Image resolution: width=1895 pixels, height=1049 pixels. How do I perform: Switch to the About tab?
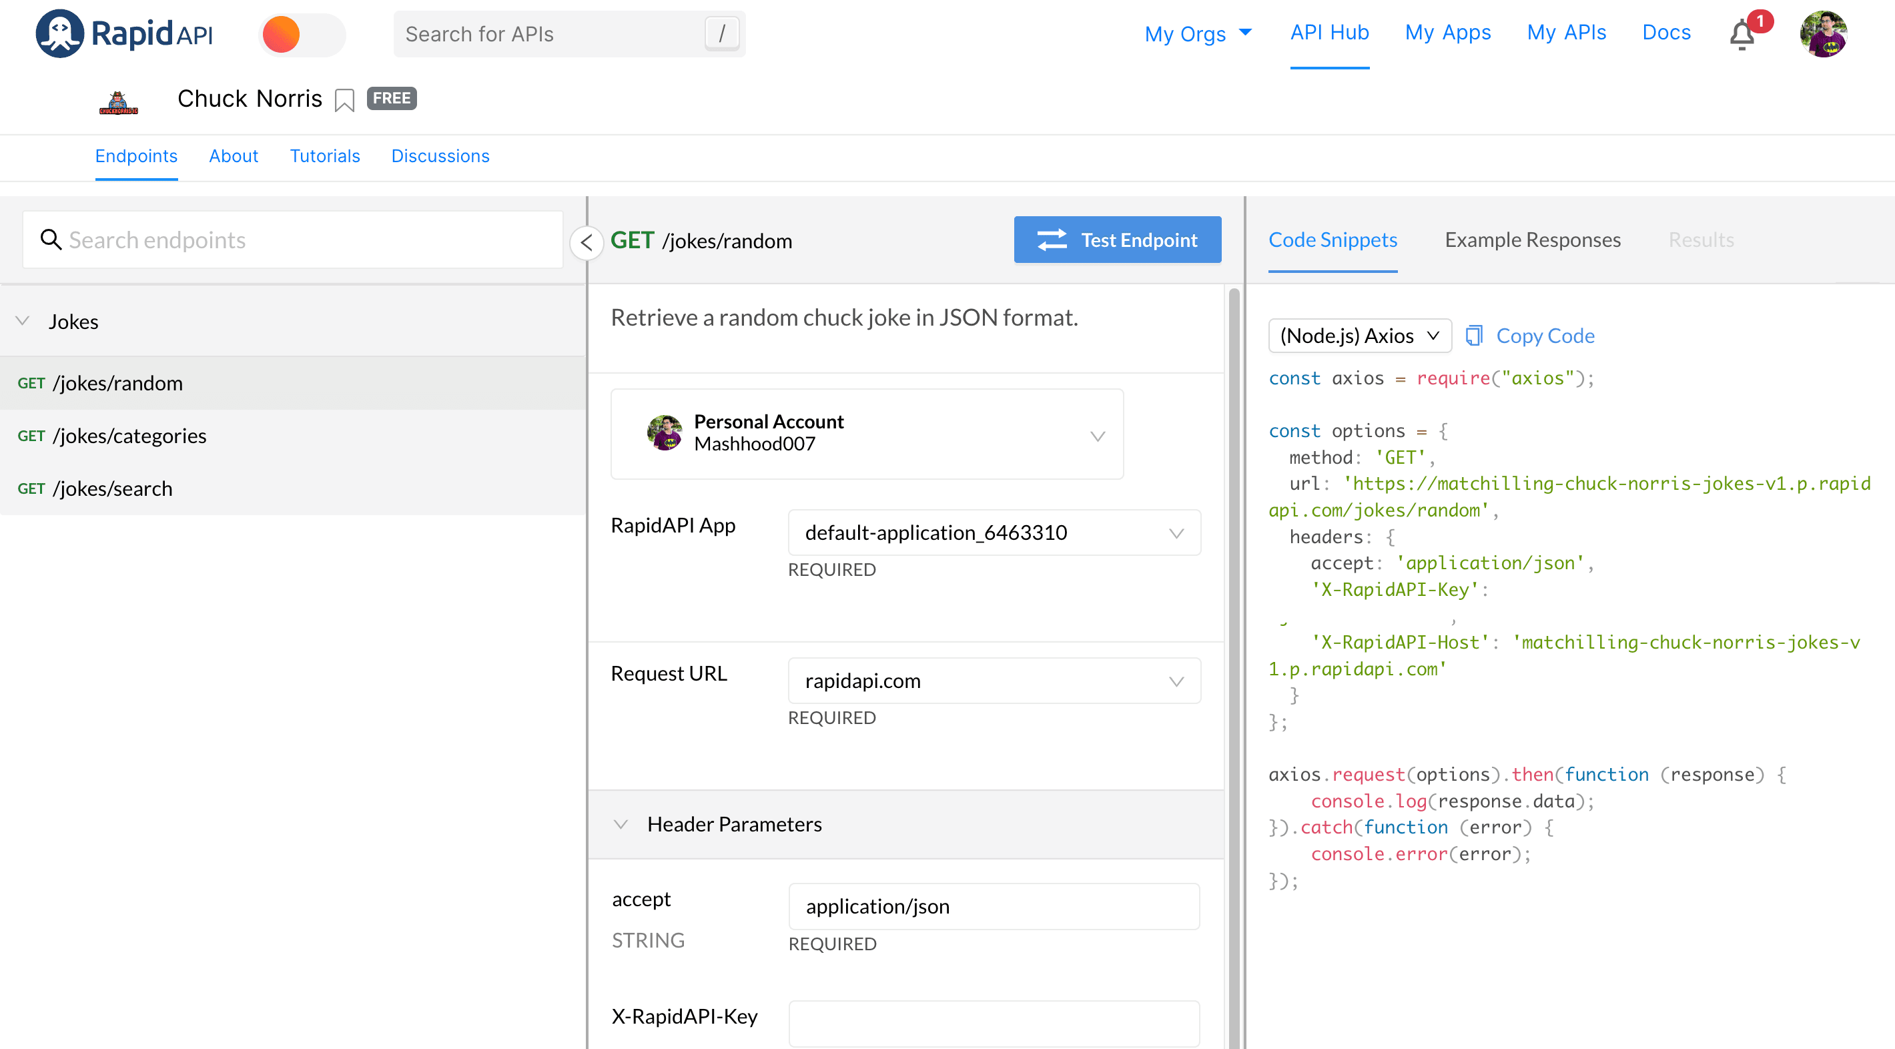(233, 156)
